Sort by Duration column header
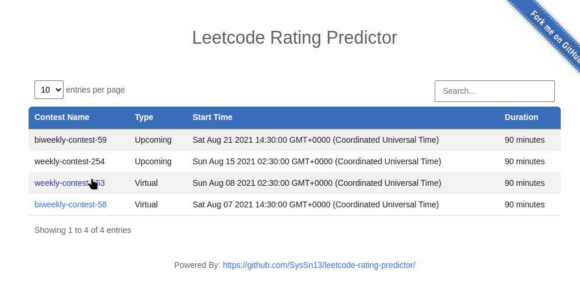 [x=521, y=117]
